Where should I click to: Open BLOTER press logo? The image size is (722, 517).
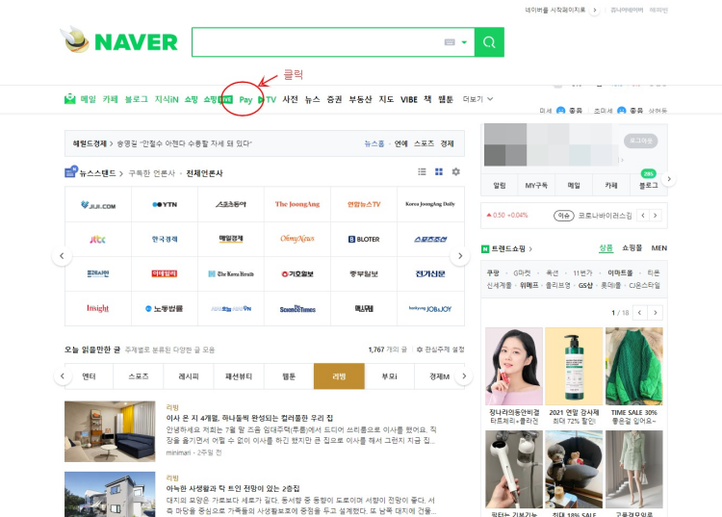coord(364,239)
